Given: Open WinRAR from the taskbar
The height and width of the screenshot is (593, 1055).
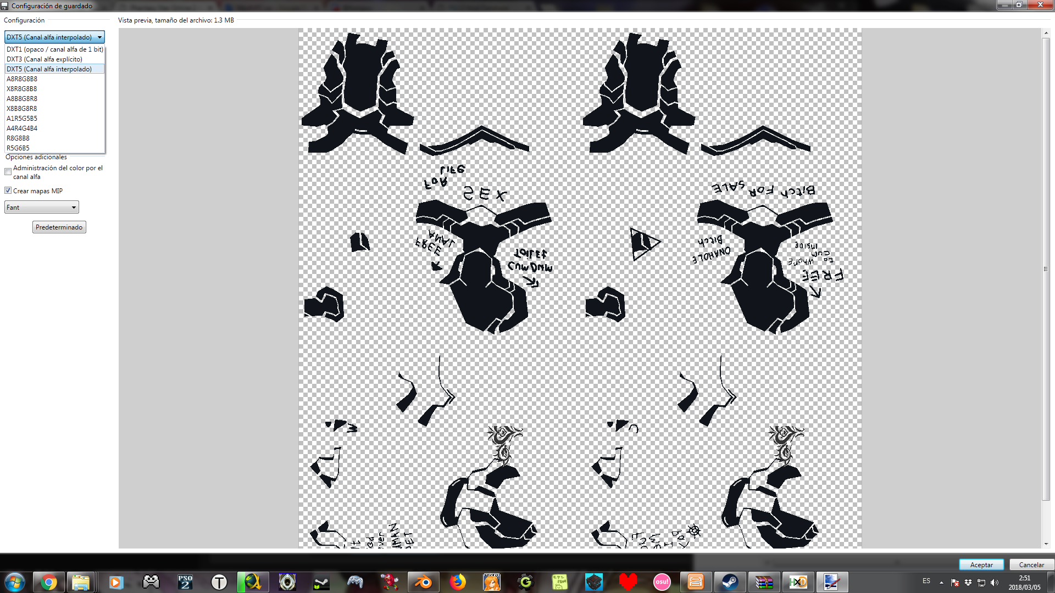Looking at the screenshot, I should coord(764,582).
